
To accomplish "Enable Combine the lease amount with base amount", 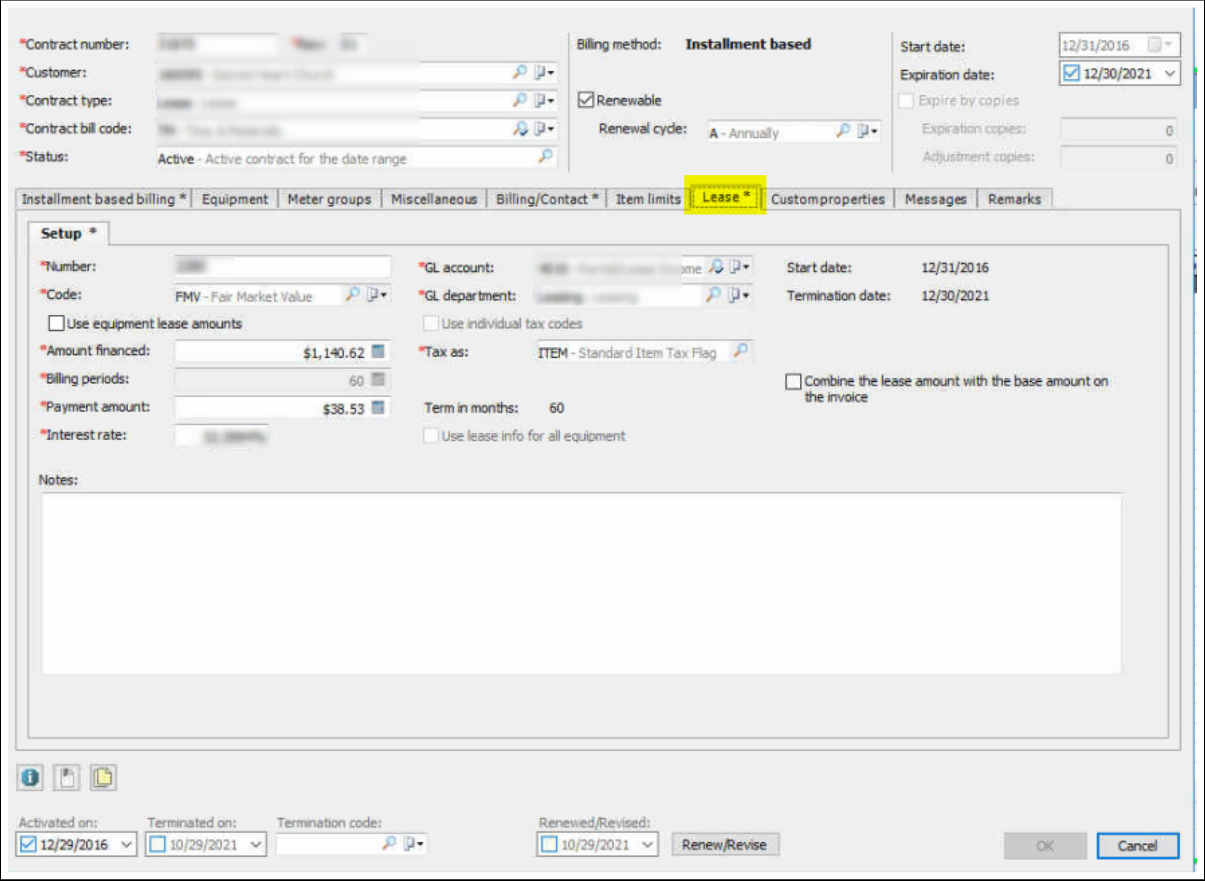I will coord(793,381).
